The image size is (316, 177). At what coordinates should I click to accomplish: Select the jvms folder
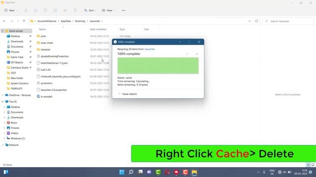click(43, 36)
